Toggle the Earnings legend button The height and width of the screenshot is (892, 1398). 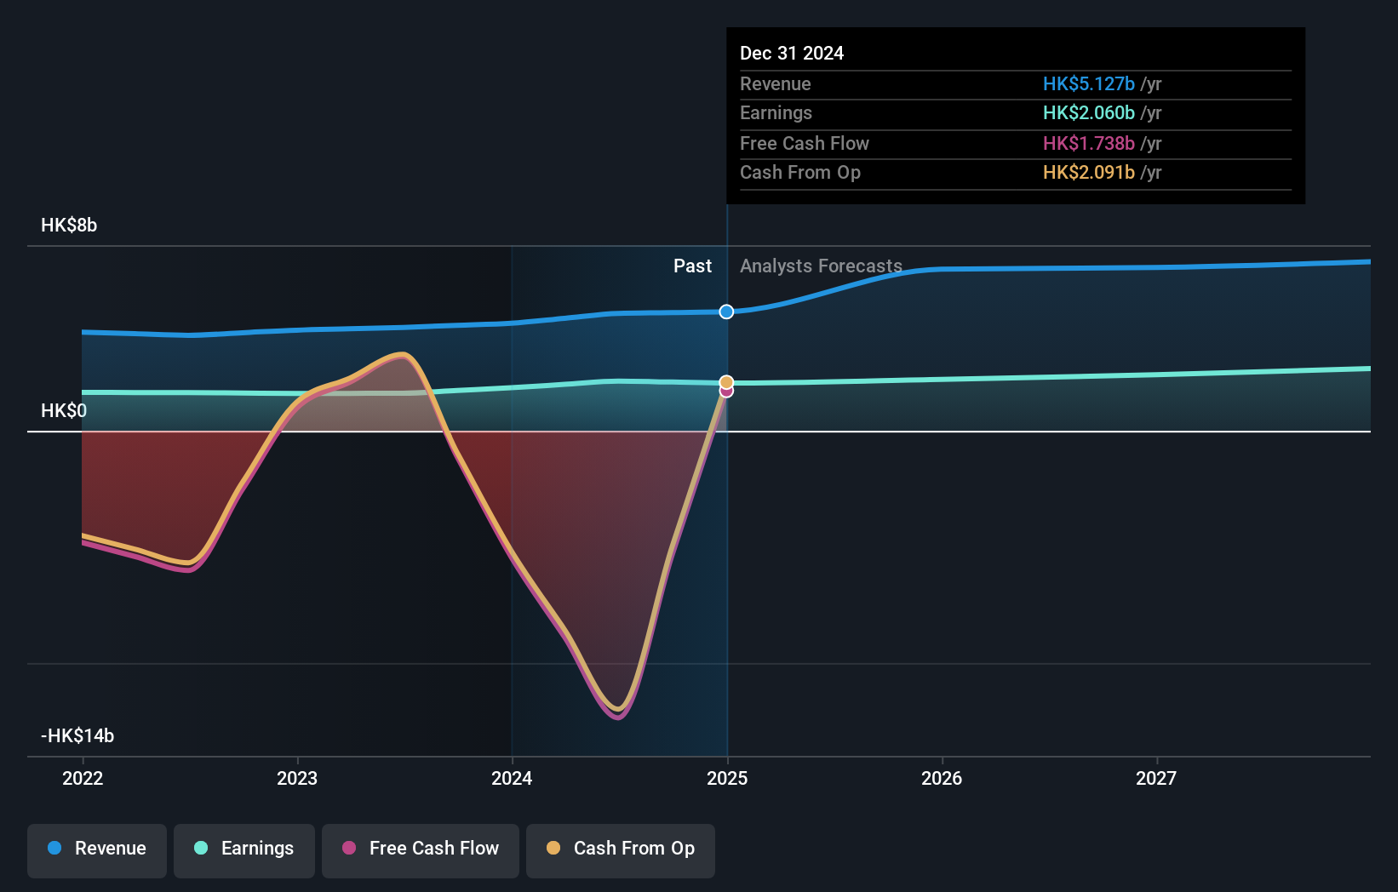click(x=244, y=850)
